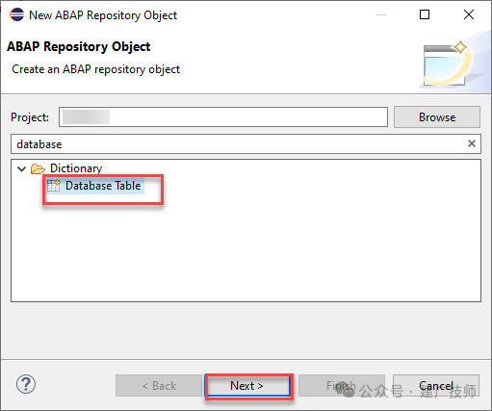This screenshot has width=492, height=411.
Task: Click the Database Table grid icon
Action: (54, 186)
